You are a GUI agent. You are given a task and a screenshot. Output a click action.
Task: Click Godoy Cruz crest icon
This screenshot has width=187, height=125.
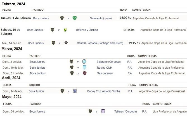click(75, 91)
